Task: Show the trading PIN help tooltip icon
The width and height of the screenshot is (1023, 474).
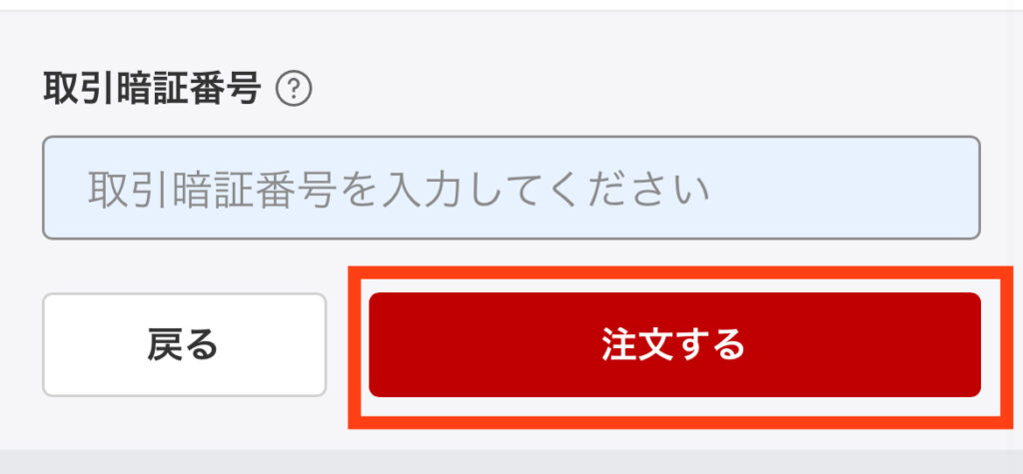Action: coord(294,90)
